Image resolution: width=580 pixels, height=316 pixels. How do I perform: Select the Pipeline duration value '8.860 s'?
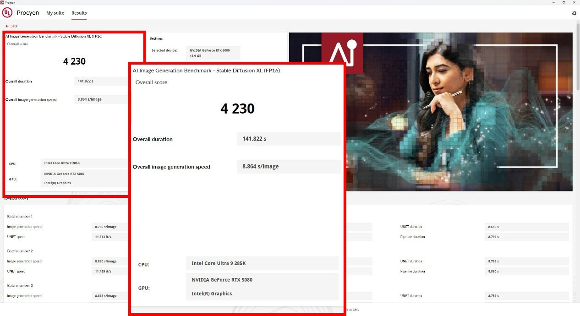(x=493, y=271)
